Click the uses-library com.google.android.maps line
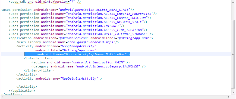Screen dimensions: 236x99 [68, 42]
